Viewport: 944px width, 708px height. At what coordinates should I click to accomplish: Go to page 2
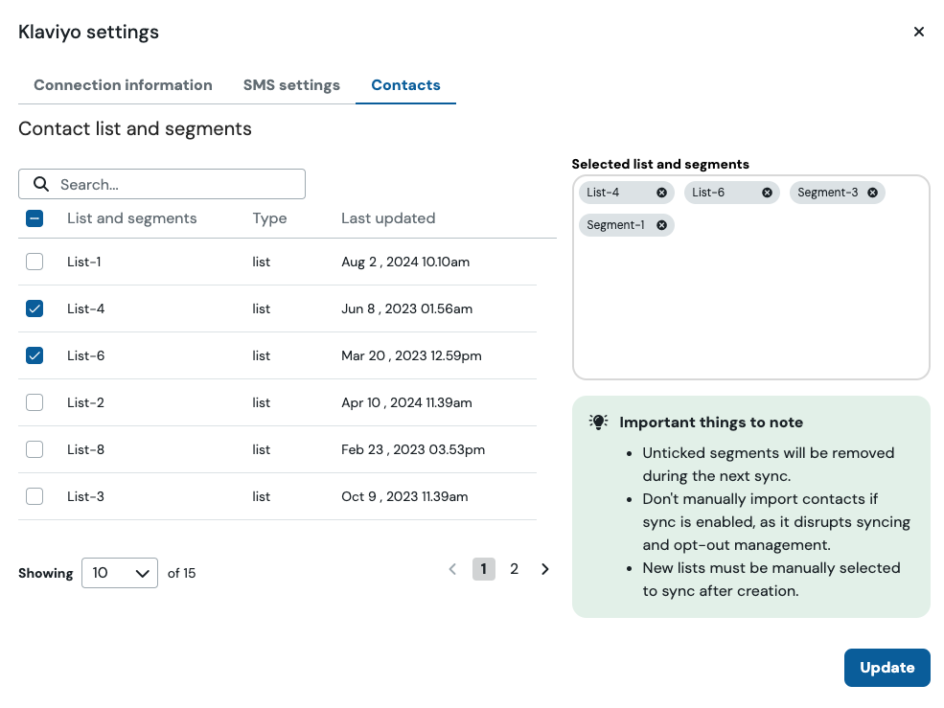coord(514,569)
